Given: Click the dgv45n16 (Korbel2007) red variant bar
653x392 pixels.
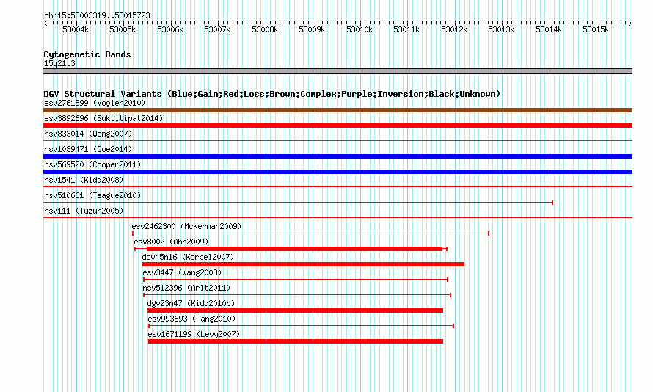Looking at the screenshot, I should (303, 264).
